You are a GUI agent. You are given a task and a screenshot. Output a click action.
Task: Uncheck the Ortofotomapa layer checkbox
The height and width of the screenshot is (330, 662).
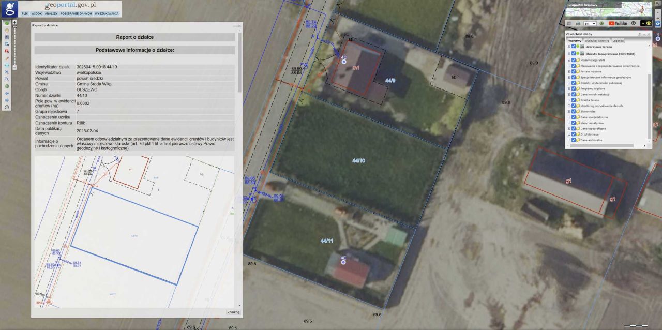pyautogui.click(x=574, y=134)
